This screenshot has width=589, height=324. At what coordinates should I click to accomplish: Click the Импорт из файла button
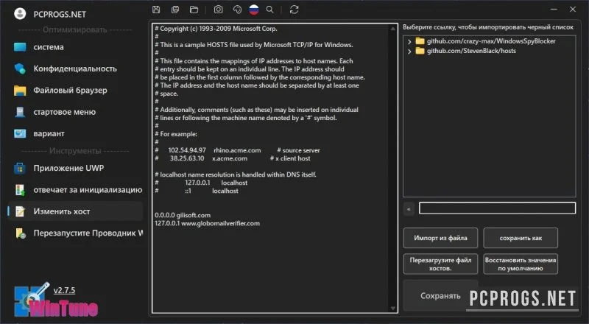point(440,238)
